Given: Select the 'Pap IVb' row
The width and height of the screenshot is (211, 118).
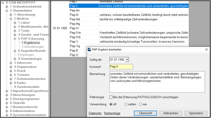Looking at the screenshot, I should coord(129,37).
